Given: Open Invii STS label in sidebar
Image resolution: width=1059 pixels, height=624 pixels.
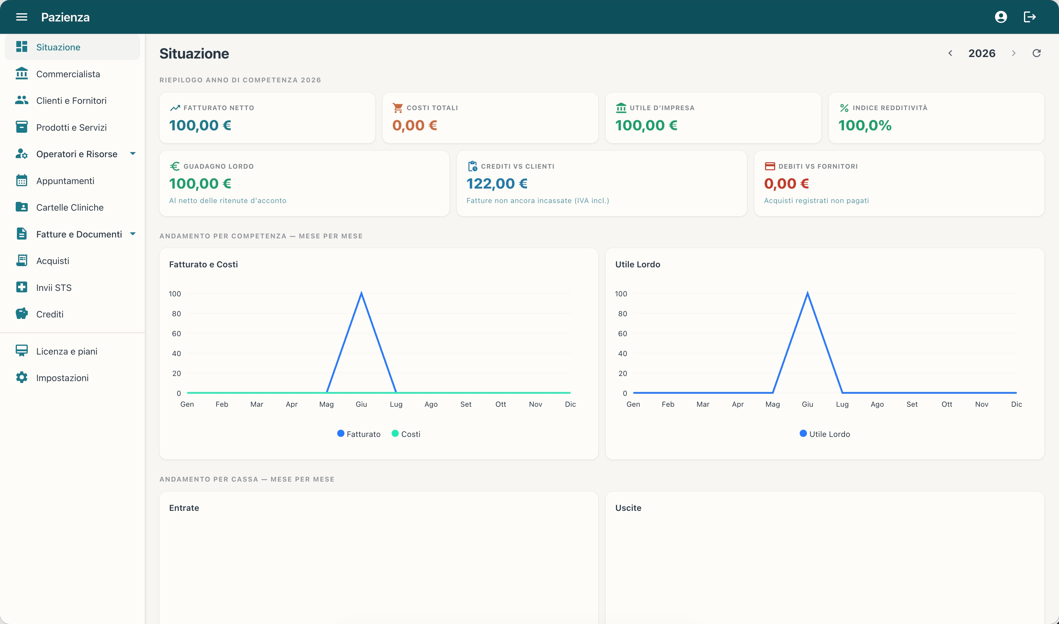Looking at the screenshot, I should (54, 288).
